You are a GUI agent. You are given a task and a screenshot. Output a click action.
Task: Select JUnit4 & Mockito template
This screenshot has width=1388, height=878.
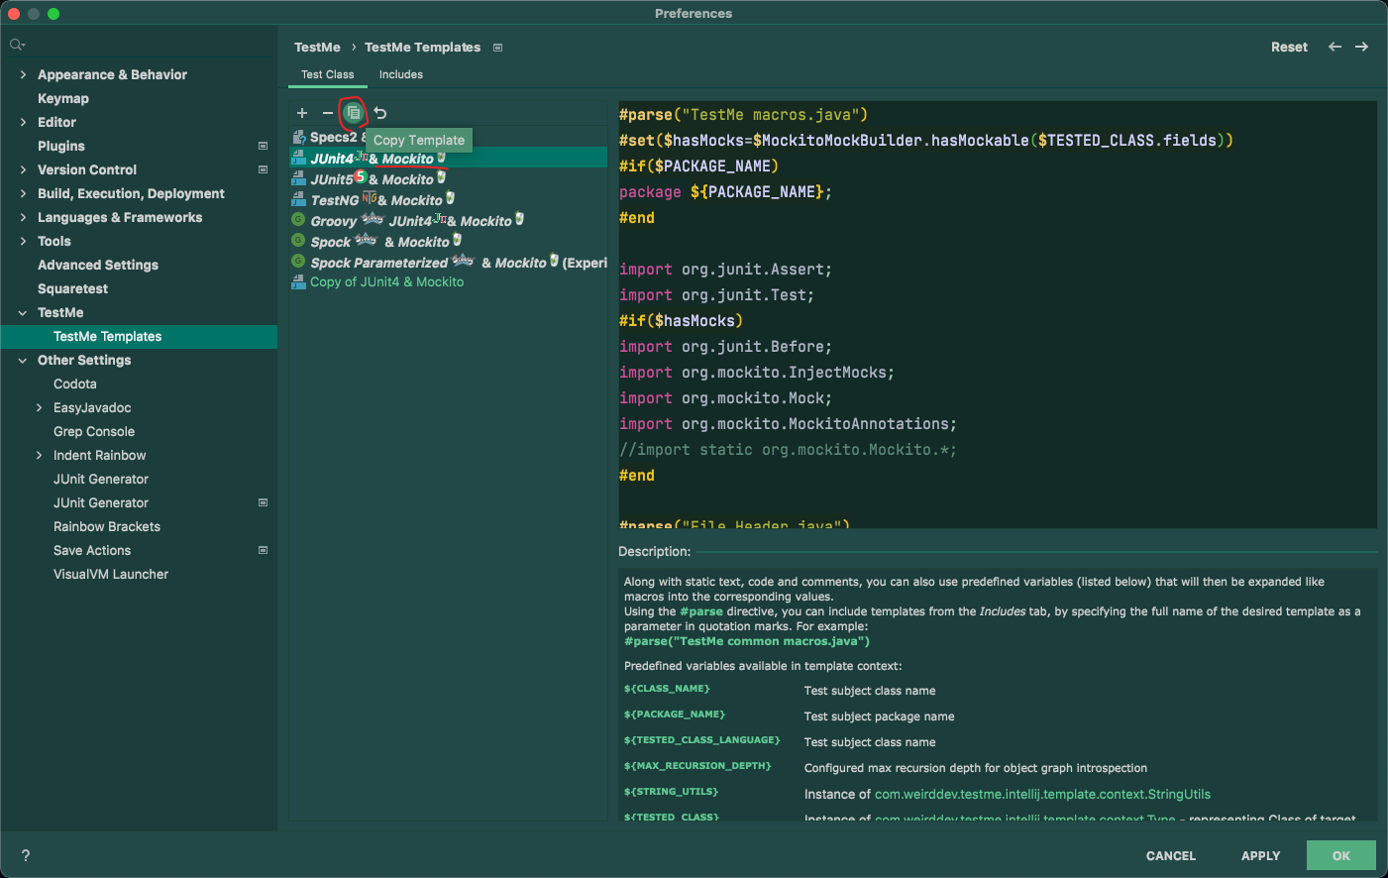tap(448, 158)
